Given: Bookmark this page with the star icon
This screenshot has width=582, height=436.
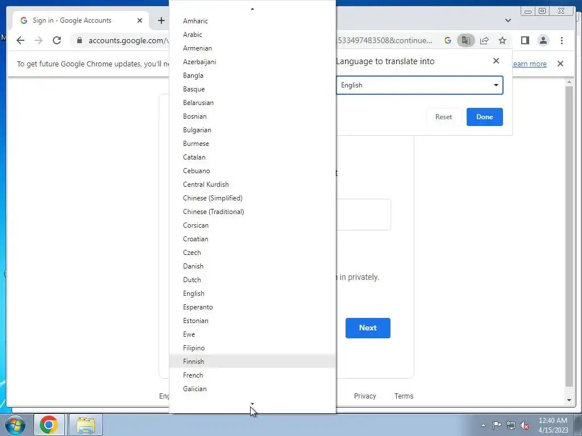Looking at the screenshot, I should (502, 40).
